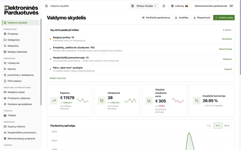Click the red average order value sparkline
241x150 pixels.
coord(178,100)
